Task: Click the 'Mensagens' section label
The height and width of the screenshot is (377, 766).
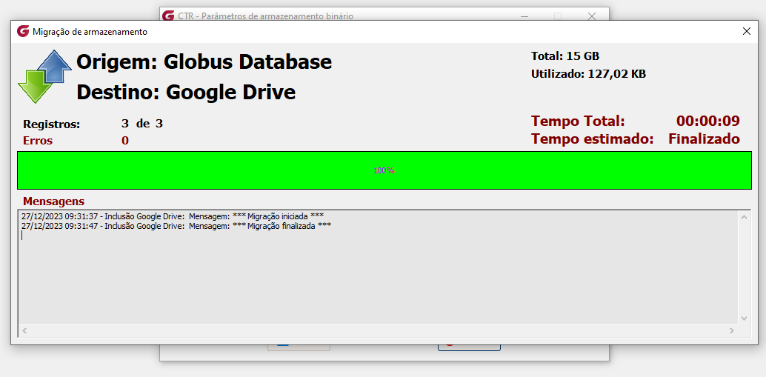Action: (54, 201)
